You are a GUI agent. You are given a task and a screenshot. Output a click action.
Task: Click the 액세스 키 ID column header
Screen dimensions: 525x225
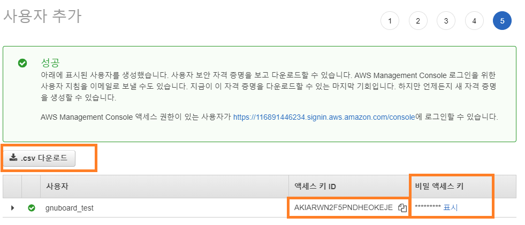(315, 186)
